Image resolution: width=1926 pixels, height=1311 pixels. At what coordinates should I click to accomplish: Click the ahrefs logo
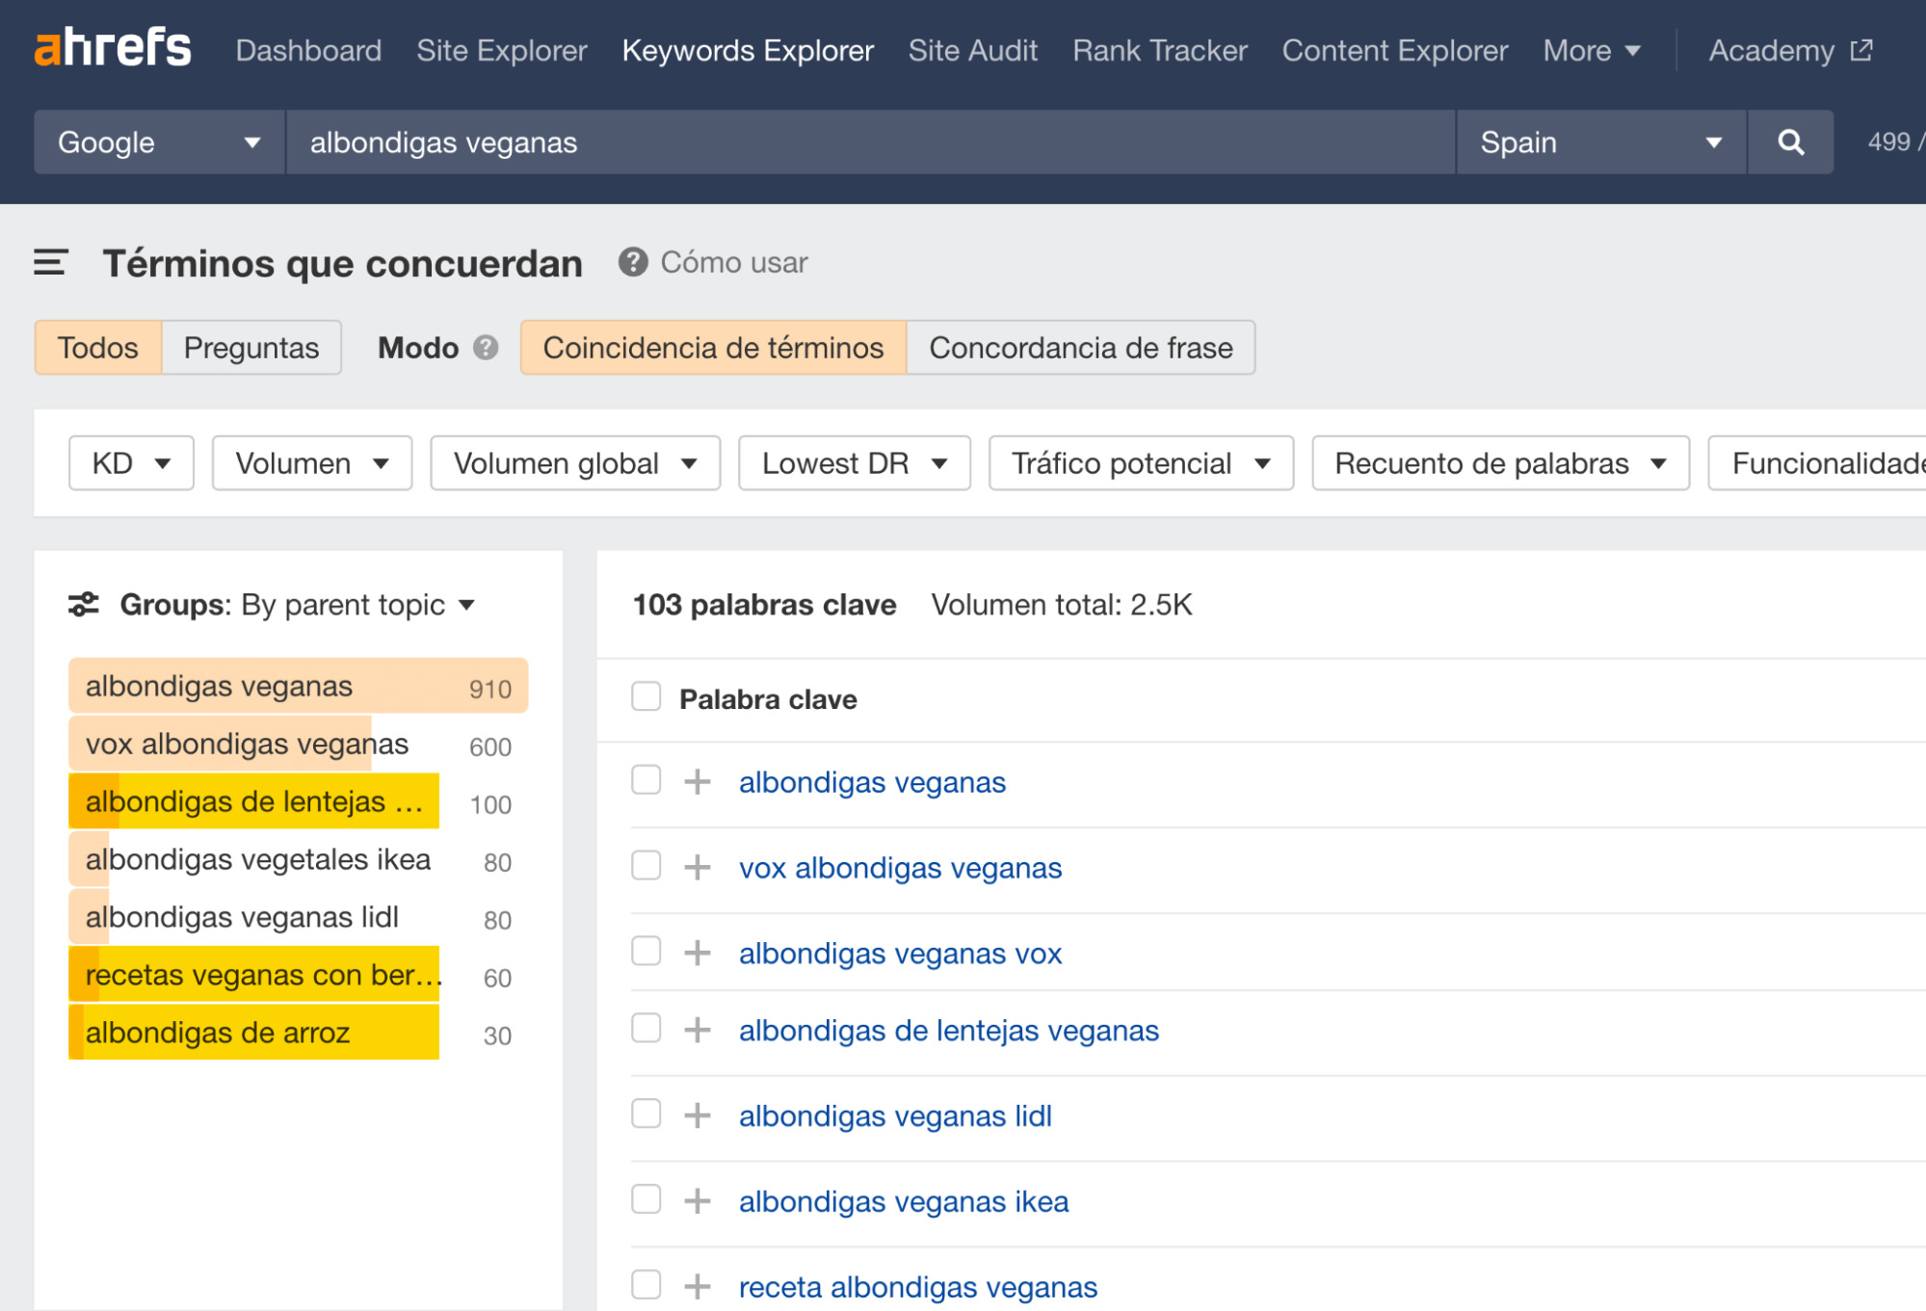pos(113,48)
